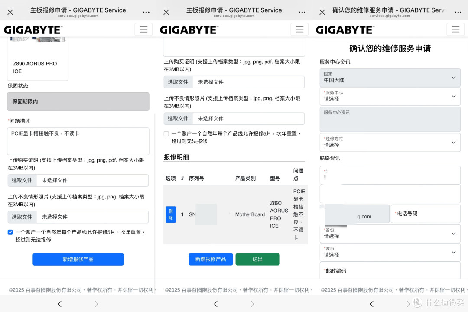Click the 邮政编码 input field
The height and width of the screenshot is (312, 468).
(x=390, y=270)
